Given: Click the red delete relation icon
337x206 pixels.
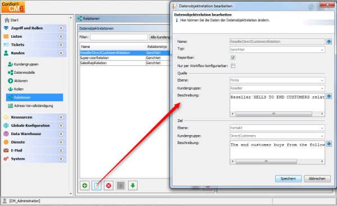Looking at the screenshot, I should (109, 186).
